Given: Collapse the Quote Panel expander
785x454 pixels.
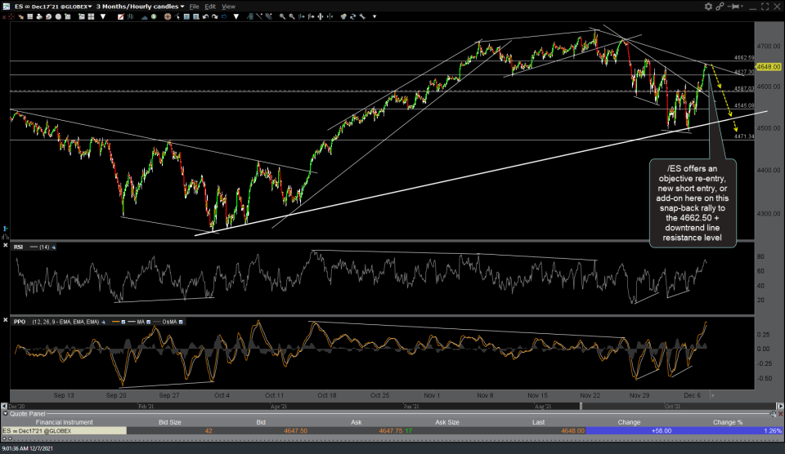Looking at the screenshot, I should tap(5, 414).
